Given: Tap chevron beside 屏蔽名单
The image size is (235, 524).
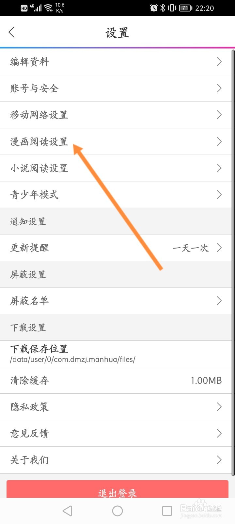Looking at the screenshot, I should coord(219,301).
